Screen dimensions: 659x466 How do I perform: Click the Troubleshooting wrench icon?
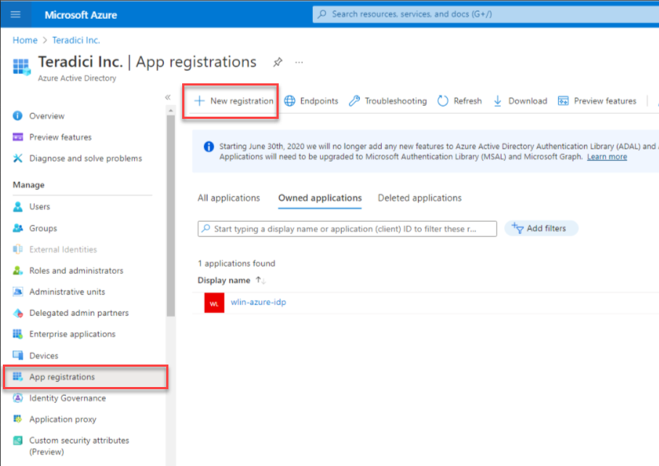point(354,101)
